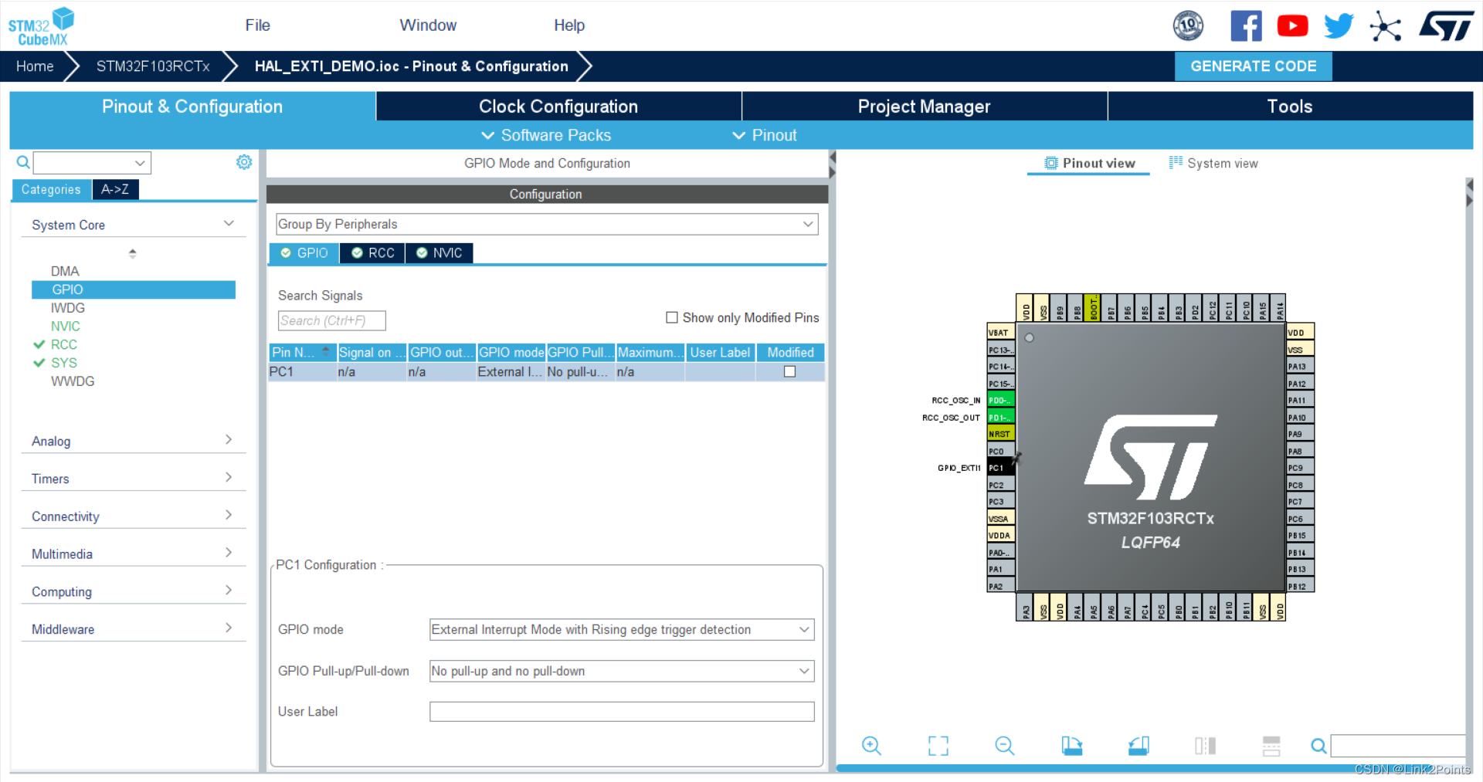Select the PC1 pin on the chip
1483x782 pixels.
pos(1000,468)
